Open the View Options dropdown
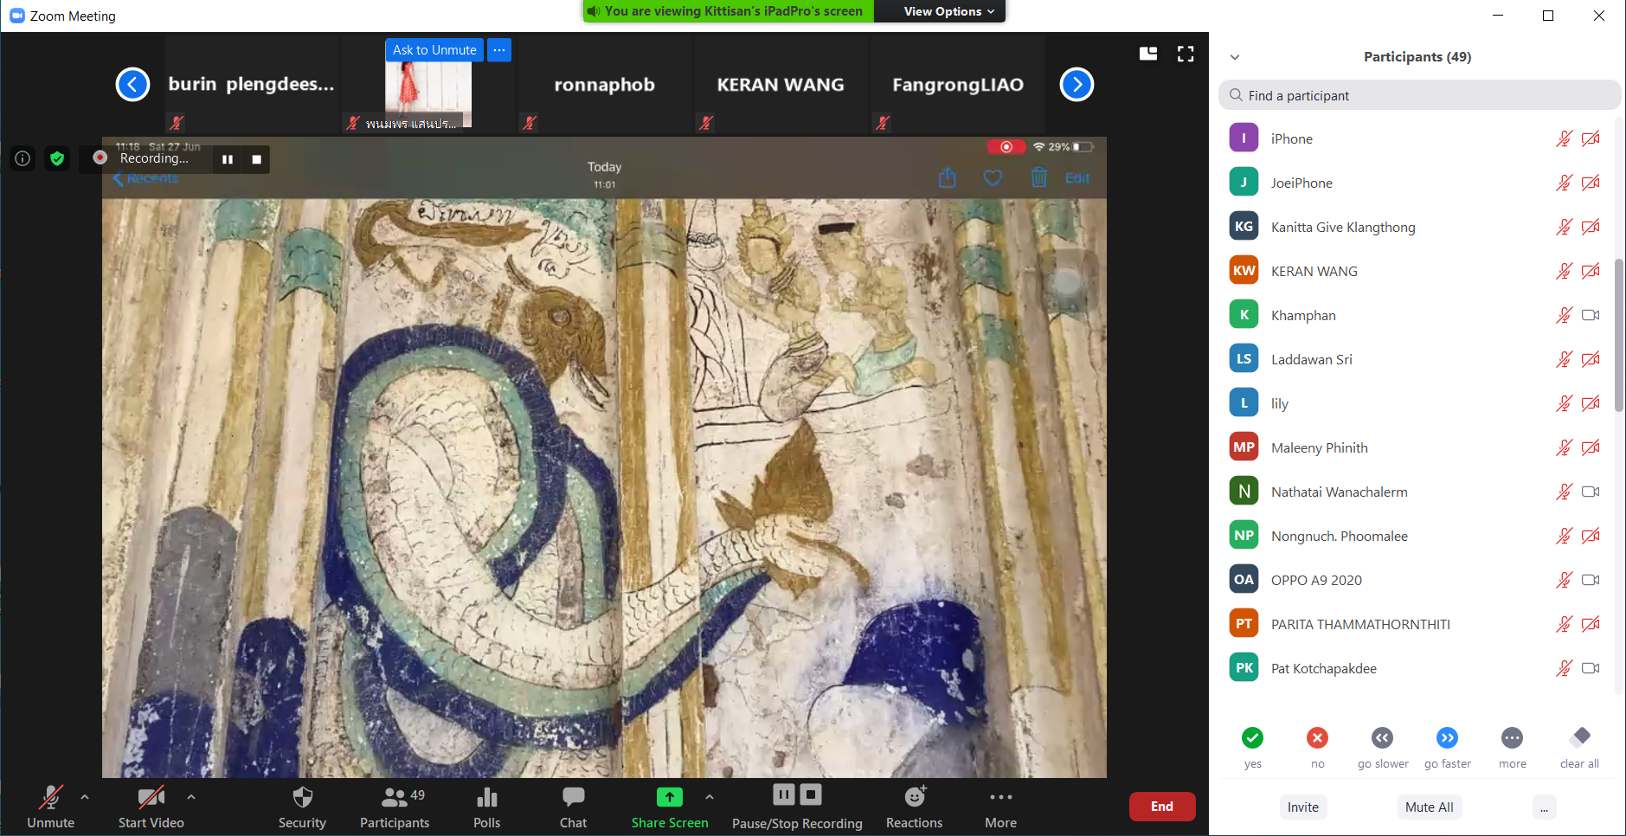This screenshot has height=836, width=1626. 948,11
